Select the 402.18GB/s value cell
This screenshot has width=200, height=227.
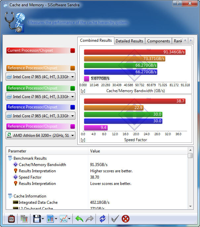100,202
